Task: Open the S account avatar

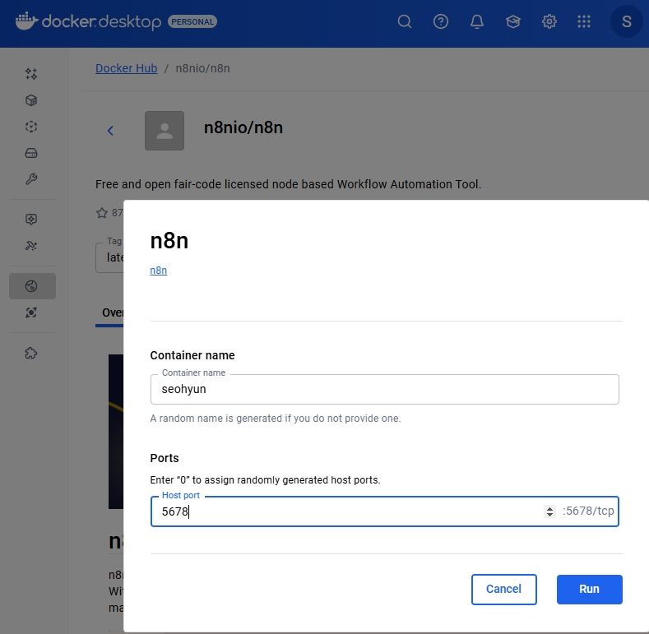Action: [626, 21]
